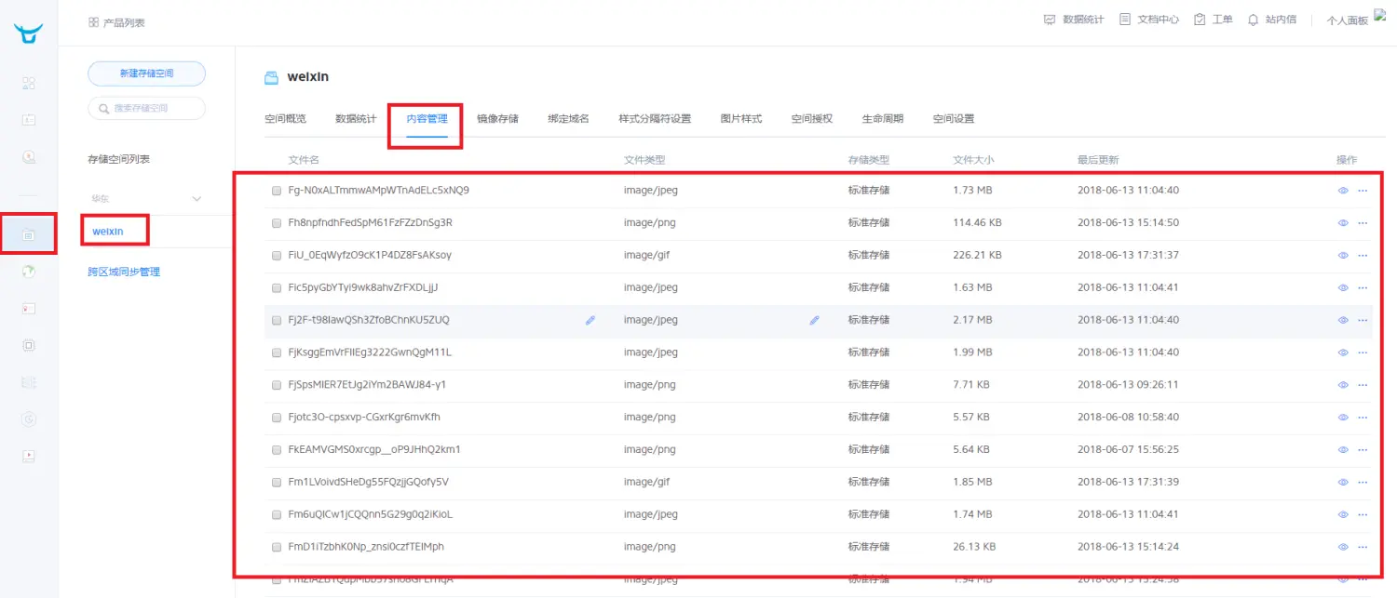
Task: Click the chip-shaped icon in the left sidebar
Action: coord(29,345)
